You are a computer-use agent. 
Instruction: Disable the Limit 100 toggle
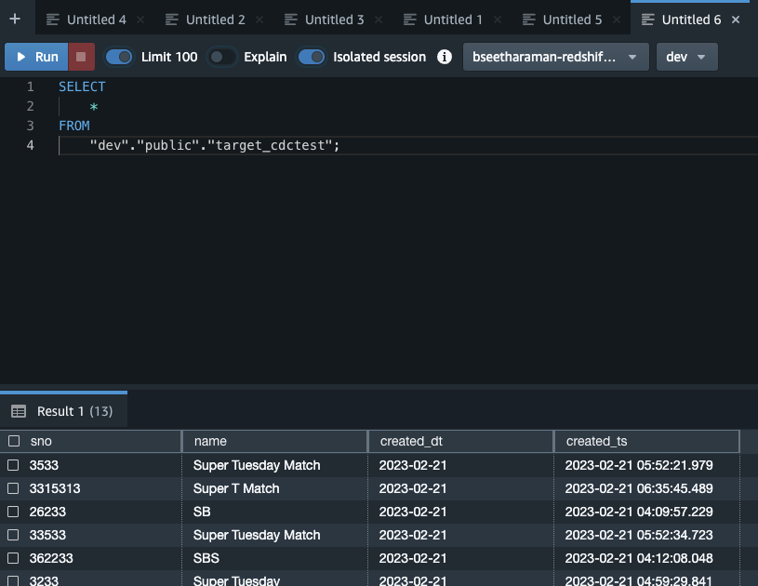click(x=118, y=57)
